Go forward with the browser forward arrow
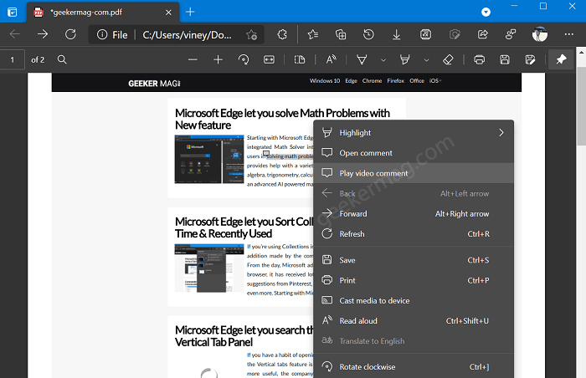The width and height of the screenshot is (586, 378). coord(43,34)
